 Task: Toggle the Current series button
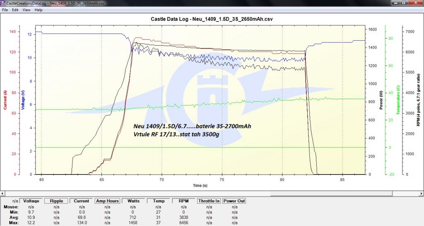tap(81, 201)
